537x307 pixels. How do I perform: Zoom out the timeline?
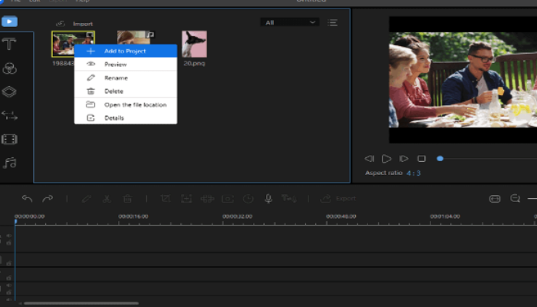(x=515, y=198)
